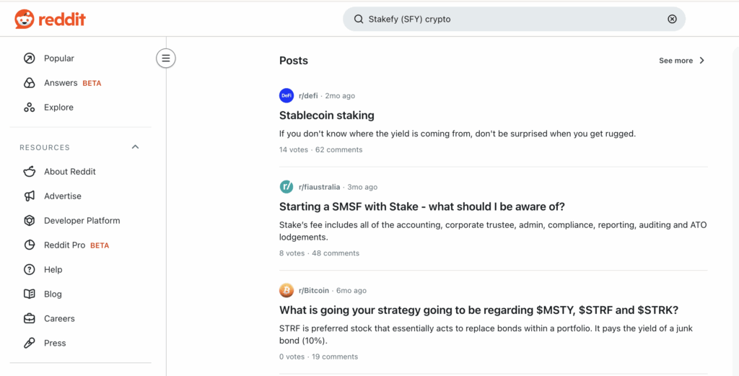Screen dimensions: 739x376
Task: Click the r/fiaustralia subreddit name
Action: 319,187
